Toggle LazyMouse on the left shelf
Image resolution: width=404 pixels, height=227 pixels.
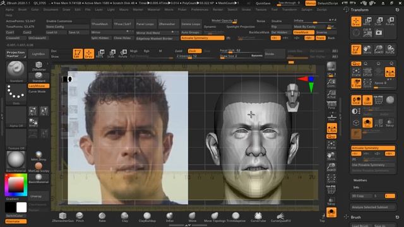[x=39, y=86]
